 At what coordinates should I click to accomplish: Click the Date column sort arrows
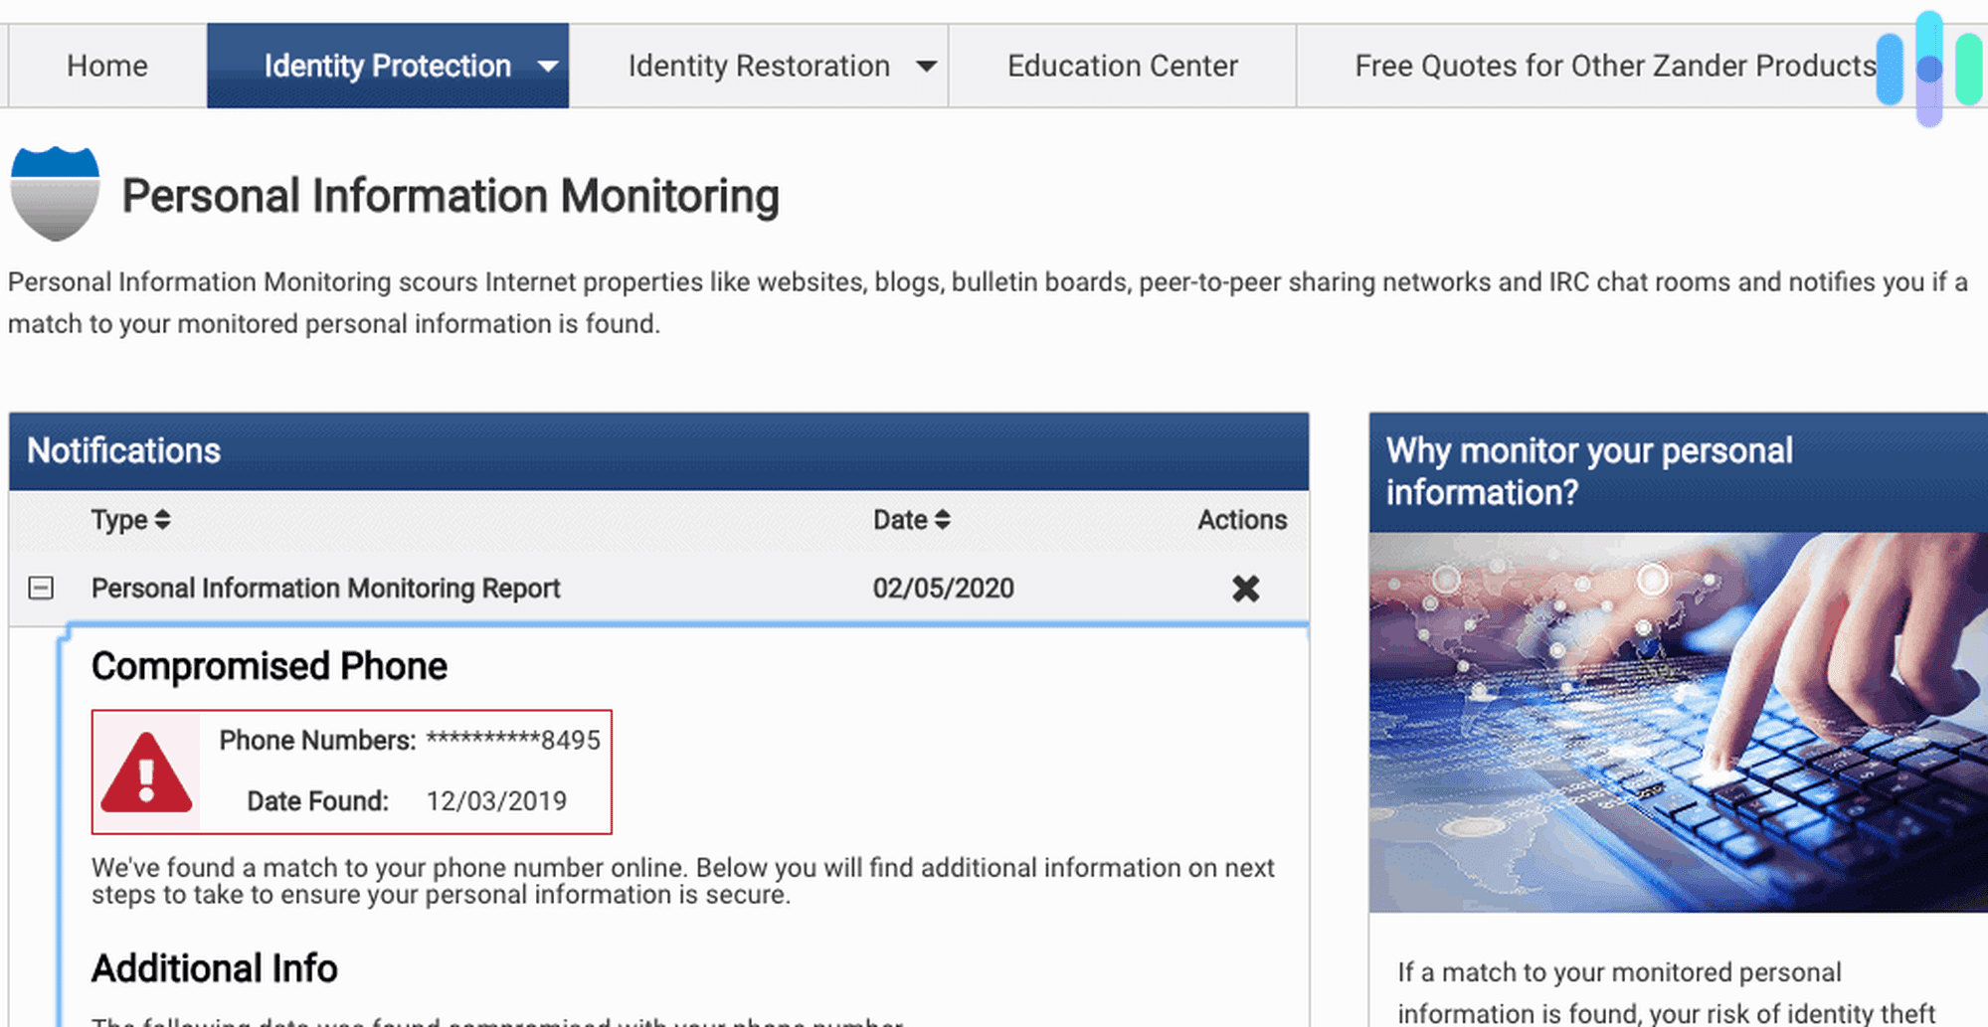[x=942, y=519]
